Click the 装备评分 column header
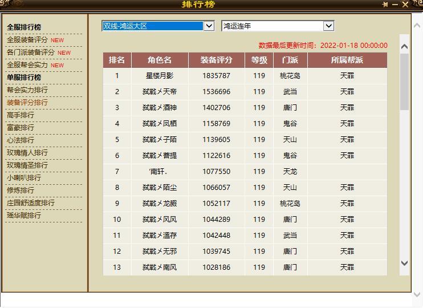The height and width of the screenshot is (308, 423). coord(216,60)
